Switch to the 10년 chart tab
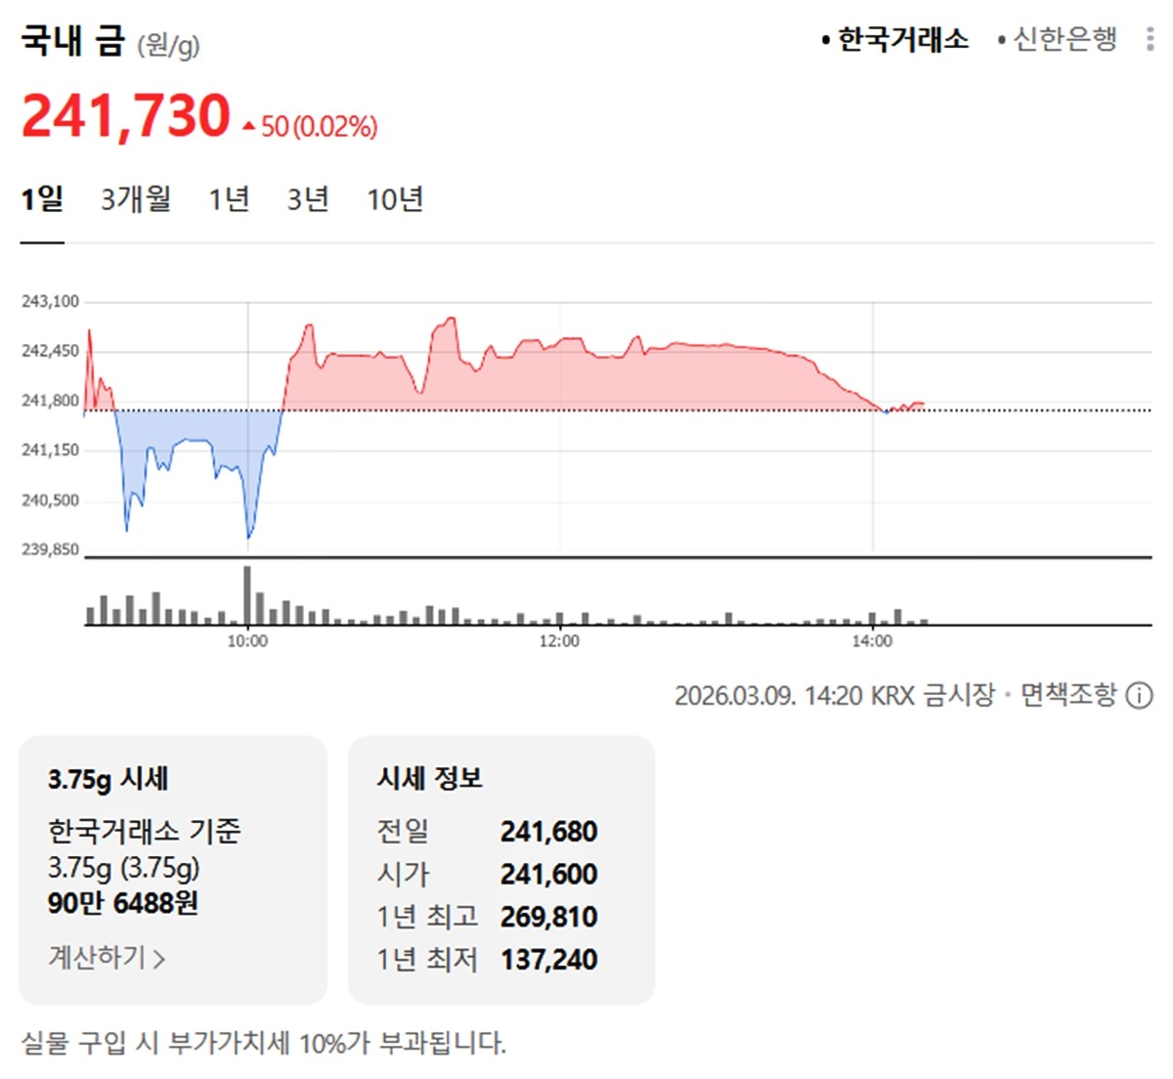 tap(395, 198)
